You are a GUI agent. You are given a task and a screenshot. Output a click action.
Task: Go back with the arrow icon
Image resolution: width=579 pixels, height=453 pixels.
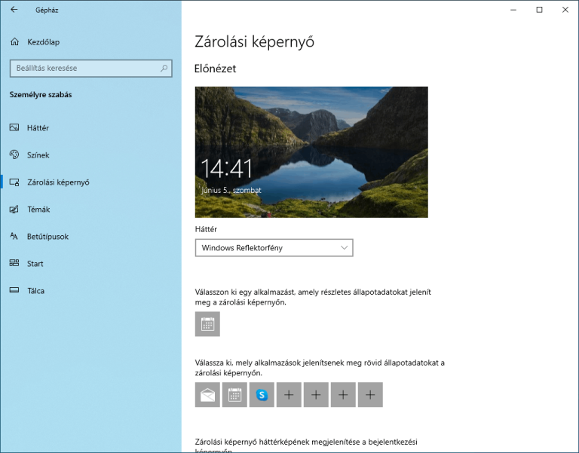point(14,10)
